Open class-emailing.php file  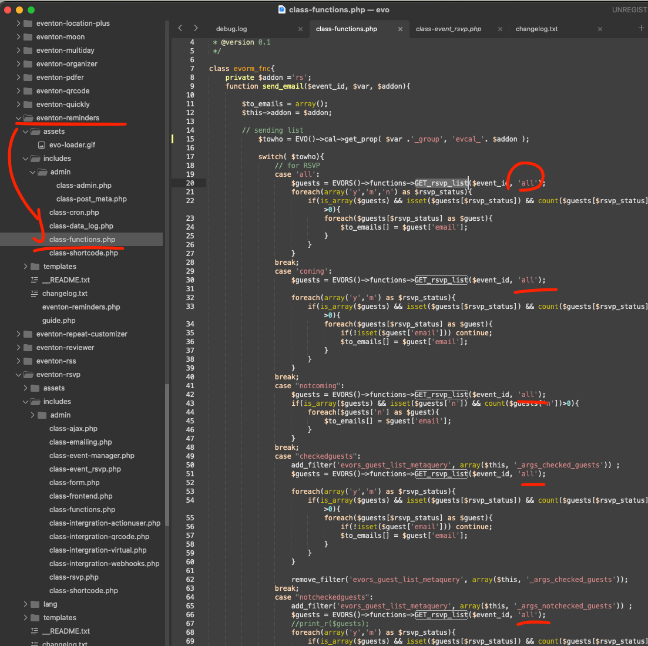tap(80, 442)
